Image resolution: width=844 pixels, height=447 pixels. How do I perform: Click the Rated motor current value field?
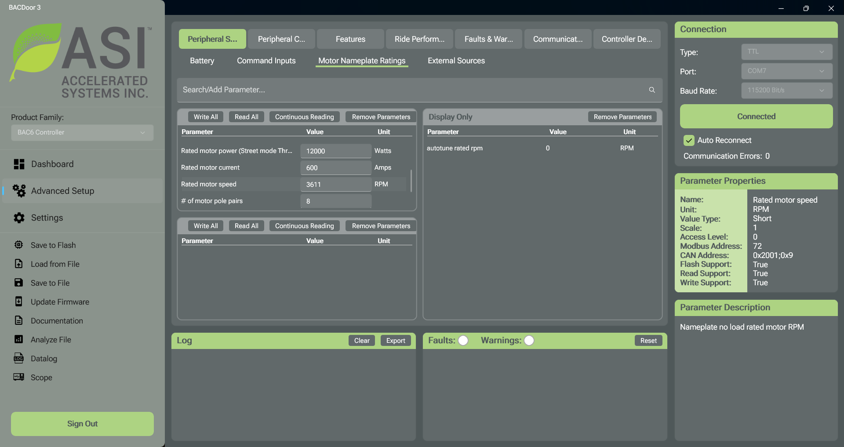point(336,168)
